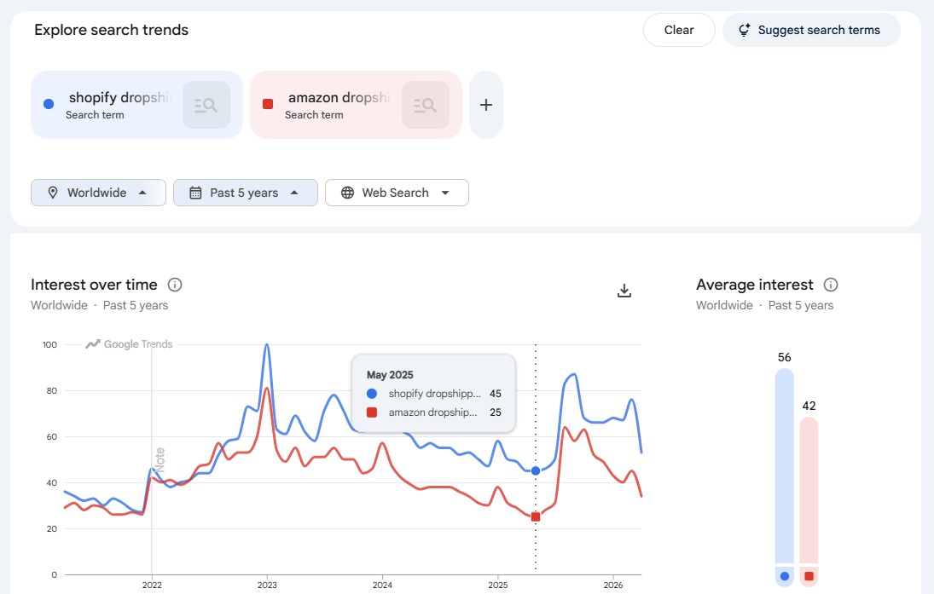The height and width of the screenshot is (594, 934).
Task: Select the May 2025 marker on the chart
Action: pos(535,469)
